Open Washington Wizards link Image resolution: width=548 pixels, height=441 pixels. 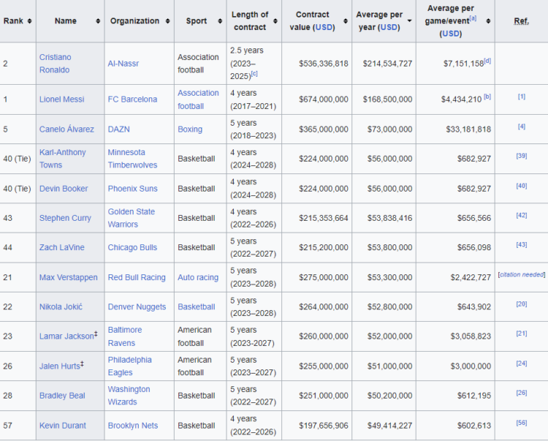click(129, 396)
